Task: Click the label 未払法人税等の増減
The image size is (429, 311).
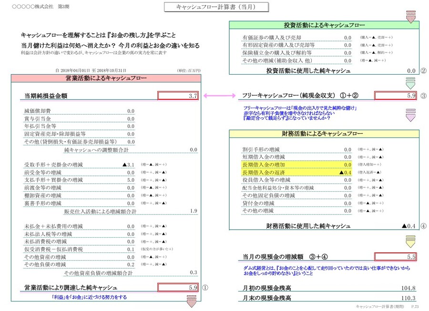Action: (x=48, y=234)
